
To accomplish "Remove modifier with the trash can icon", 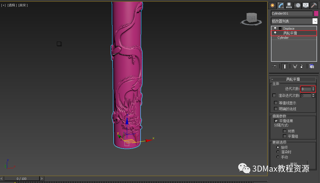I will [x=302, y=66].
